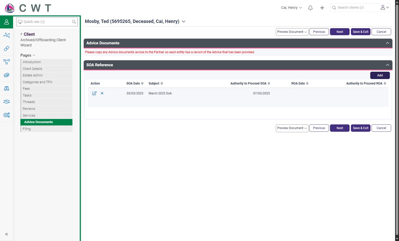The height and width of the screenshot is (241, 399).
Task: Go to the Tasks page
Action: [47, 95]
